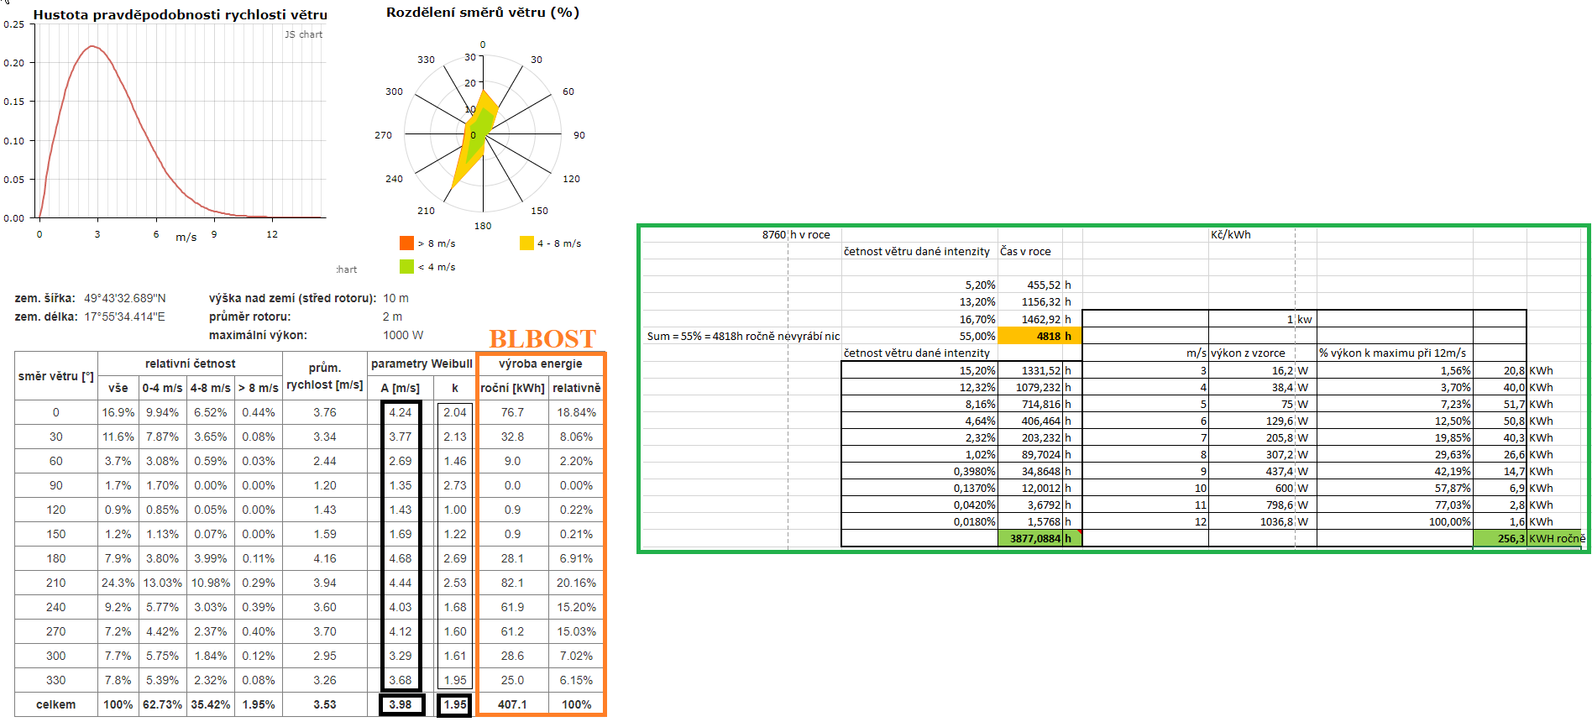The width and height of the screenshot is (1592, 727).
Task: Click the 'parametry Weibull' column header
Action: (x=422, y=363)
